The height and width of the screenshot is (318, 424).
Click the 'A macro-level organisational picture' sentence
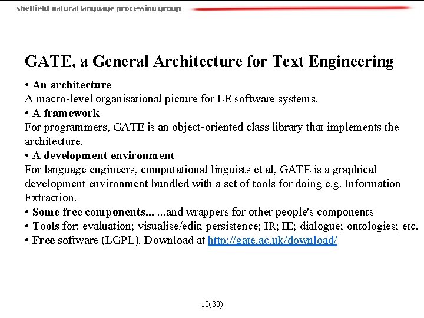[171, 99]
